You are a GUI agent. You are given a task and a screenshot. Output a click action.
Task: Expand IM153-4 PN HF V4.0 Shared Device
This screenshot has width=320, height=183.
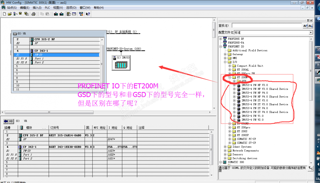click(x=234, y=97)
